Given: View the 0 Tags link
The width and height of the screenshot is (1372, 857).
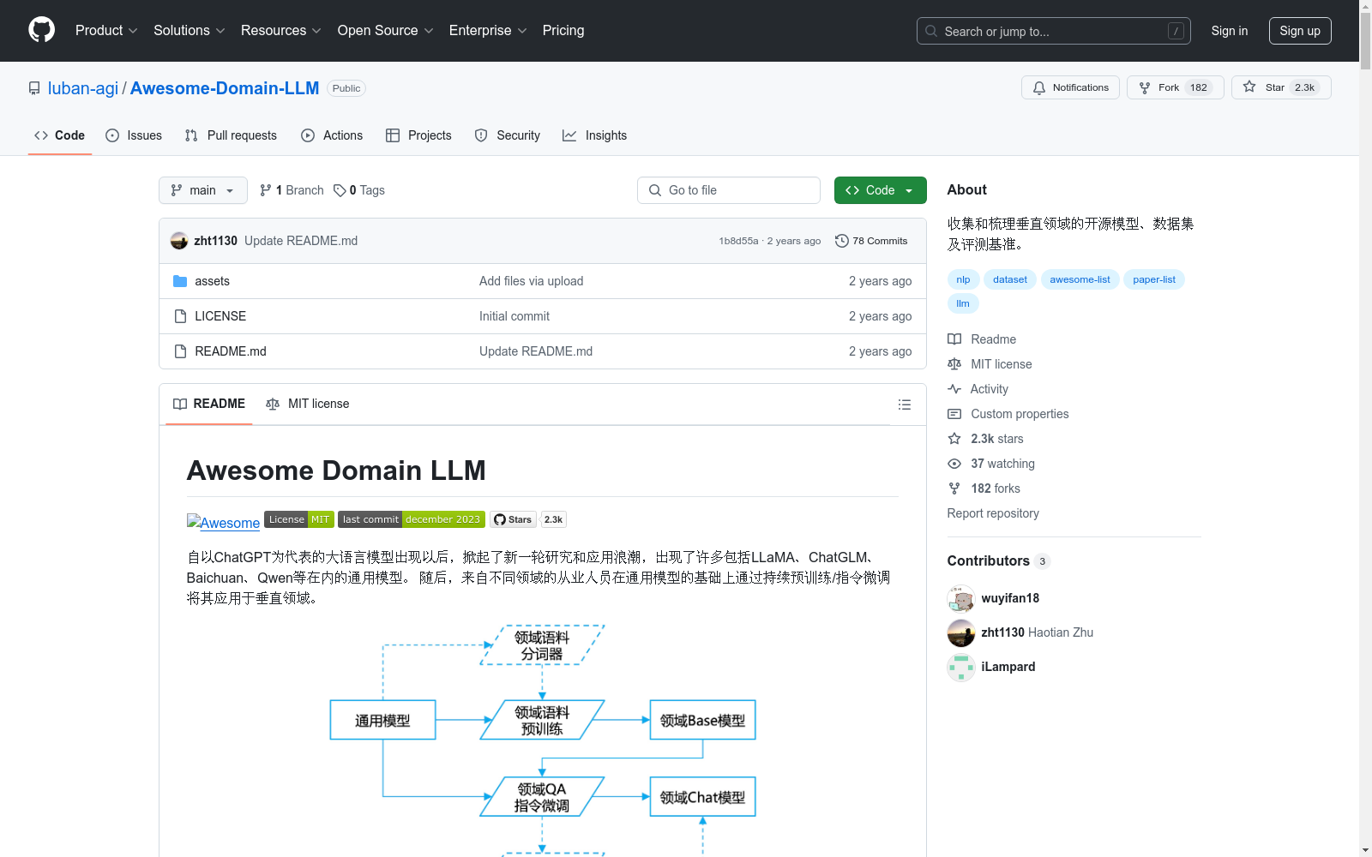Looking at the screenshot, I should click(359, 190).
